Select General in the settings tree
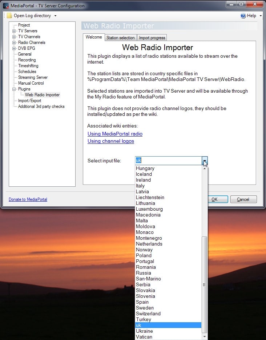This screenshot has height=340, width=266. [25, 54]
